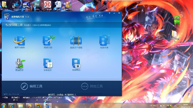Select the folder icon on right desktop

pyautogui.click(x=174, y=36)
